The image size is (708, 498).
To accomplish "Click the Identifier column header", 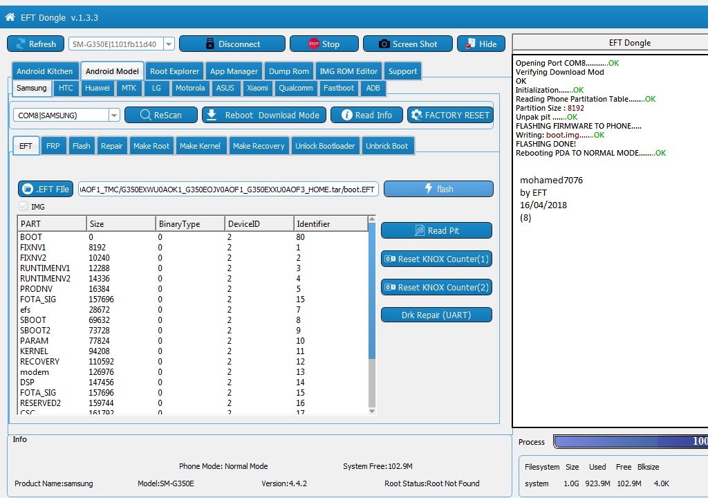I will 331,223.
